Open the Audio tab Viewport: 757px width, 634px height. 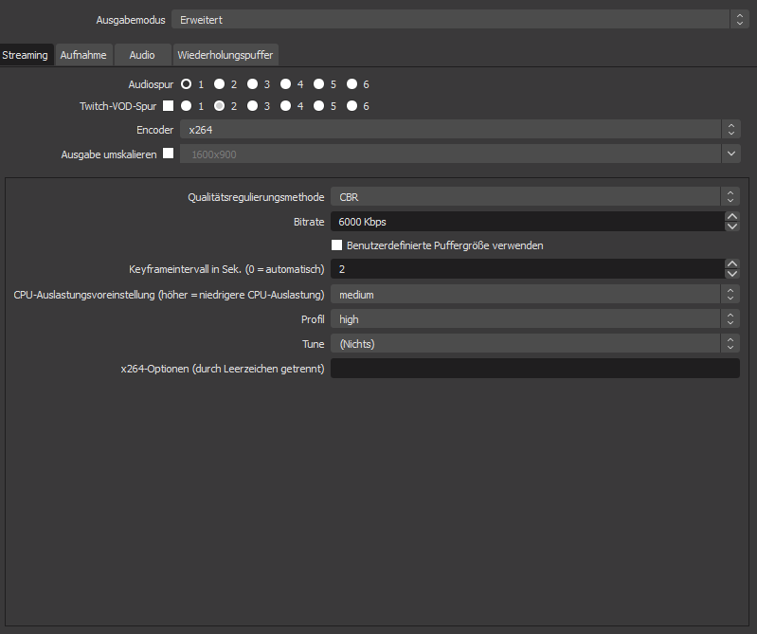coord(142,55)
